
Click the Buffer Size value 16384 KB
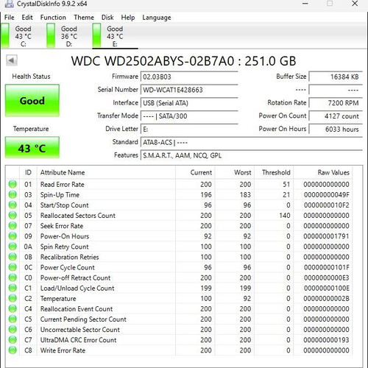coord(336,77)
